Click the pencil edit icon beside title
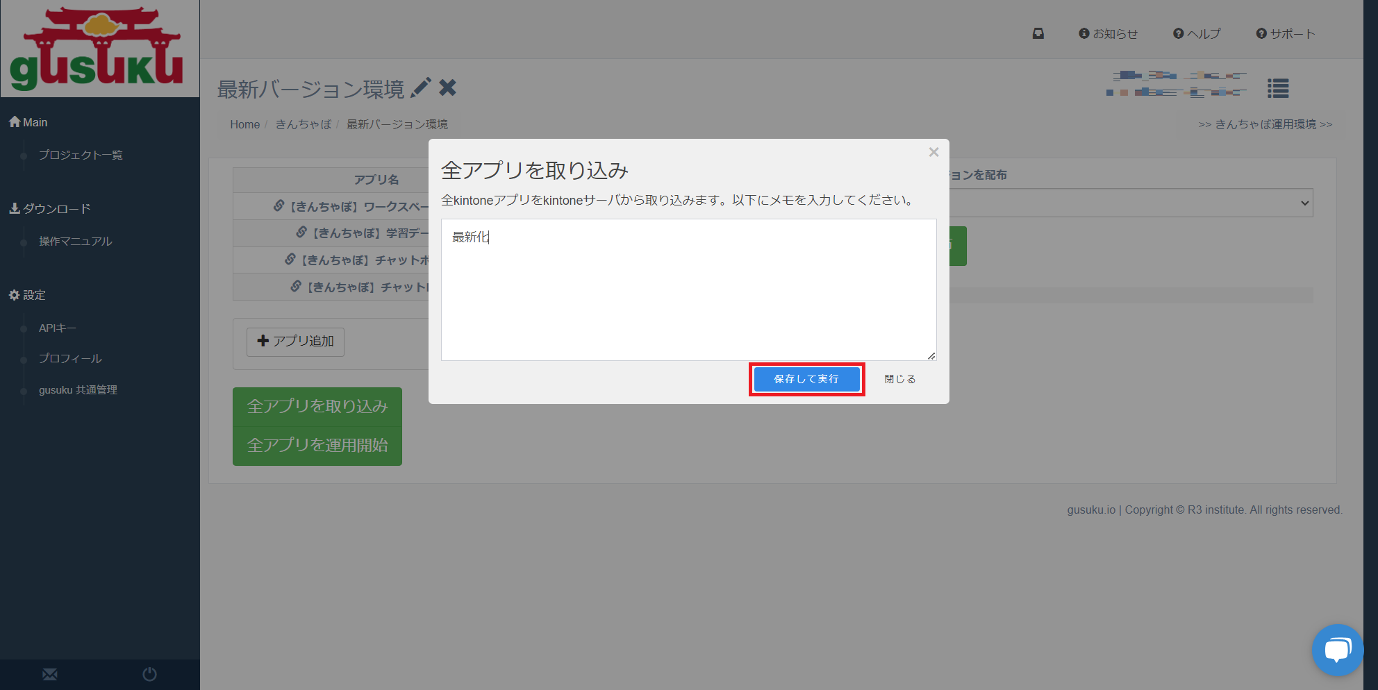The width and height of the screenshot is (1378, 690). click(421, 88)
